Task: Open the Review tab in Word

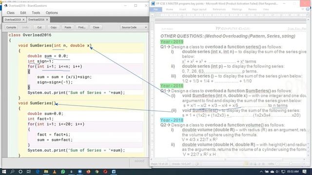Action: click(253, 9)
